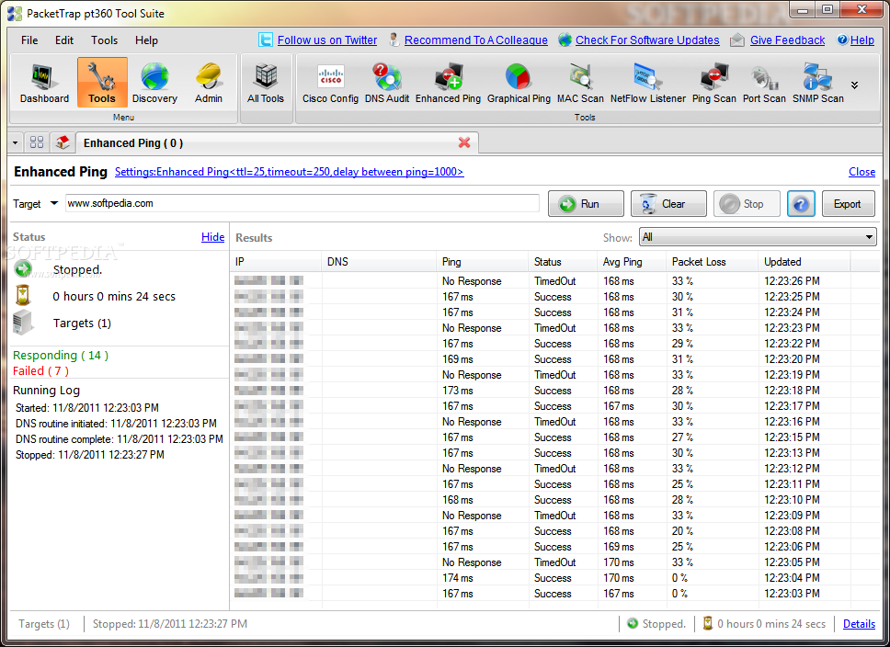
Task: Click the Targets server icon
Action: pos(23,323)
